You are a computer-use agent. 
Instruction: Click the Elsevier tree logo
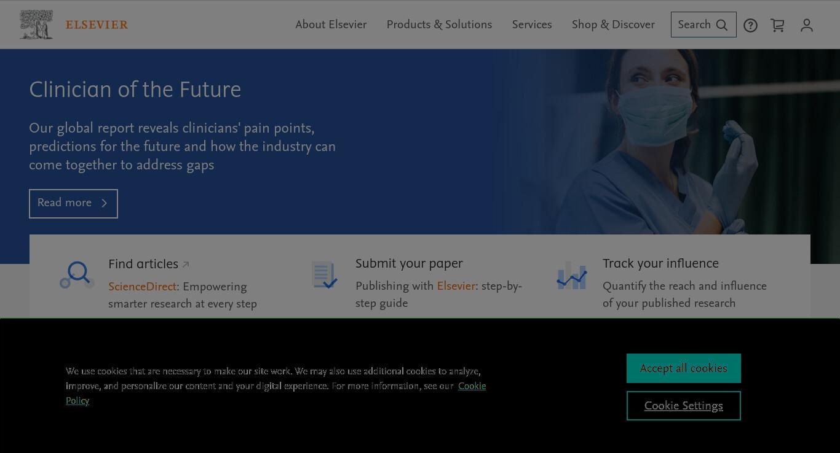click(x=36, y=25)
